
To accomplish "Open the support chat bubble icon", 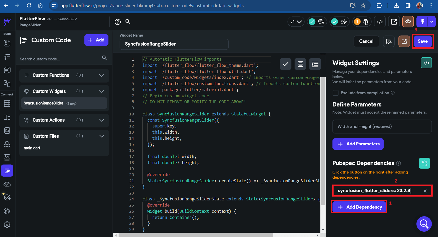I will pos(424,224).
